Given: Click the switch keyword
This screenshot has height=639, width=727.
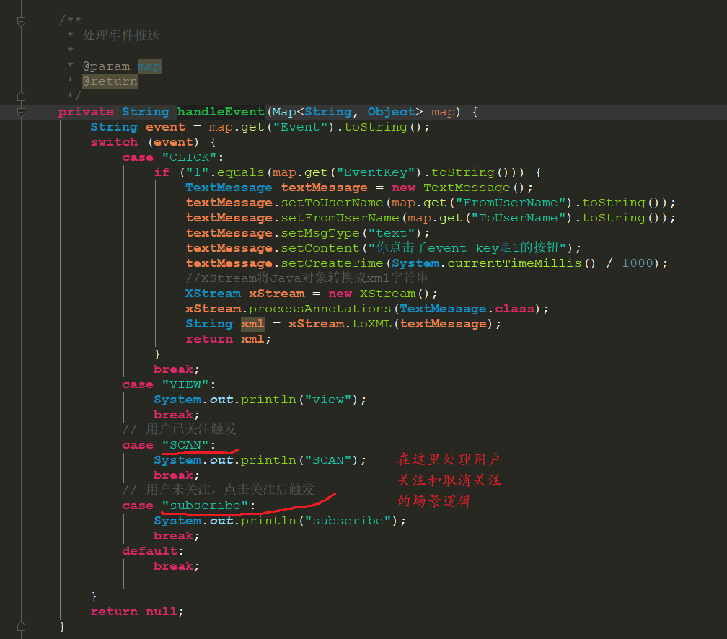Looking at the screenshot, I should point(114,142).
